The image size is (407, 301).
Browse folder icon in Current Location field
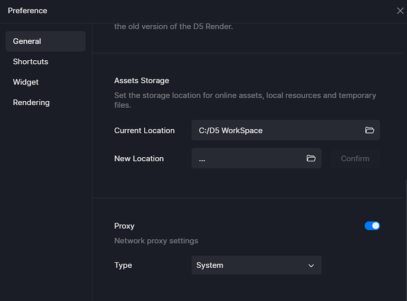click(x=369, y=130)
